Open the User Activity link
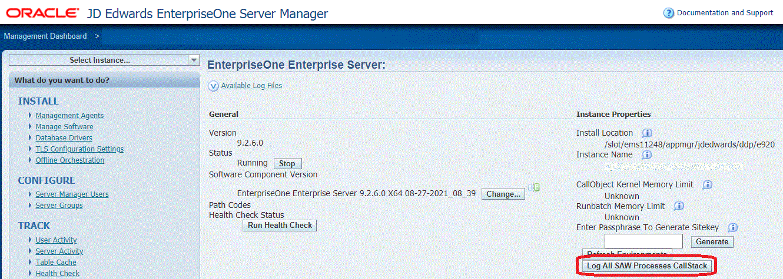Image resolution: width=783 pixels, height=279 pixels. [x=56, y=240]
